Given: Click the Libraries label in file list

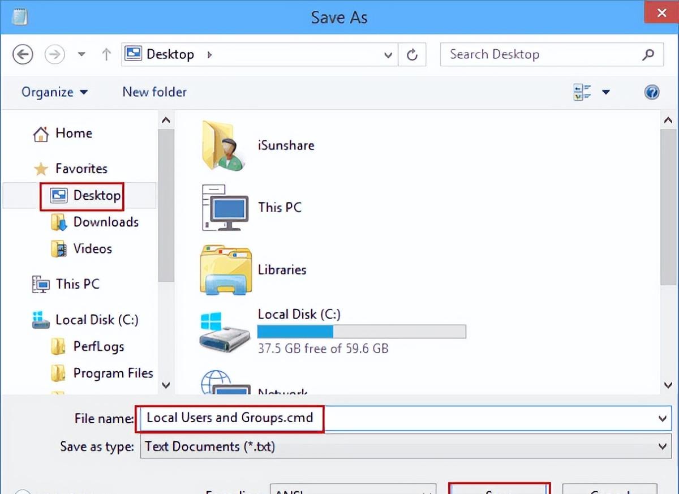Looking at the screenshot, I should point(282,270).
